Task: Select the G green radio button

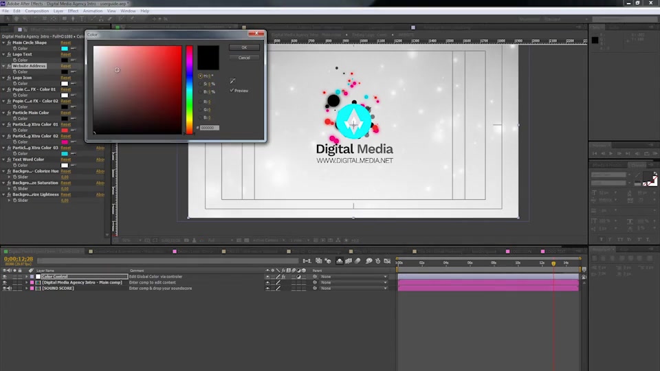Action: (200, 110)
